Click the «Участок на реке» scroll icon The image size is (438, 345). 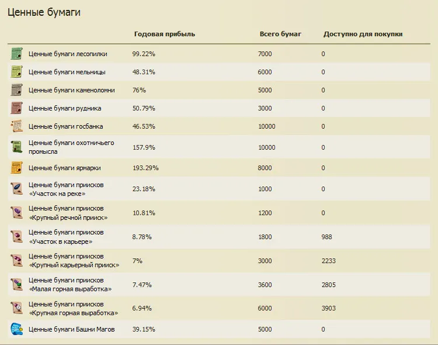pos(16,189)
